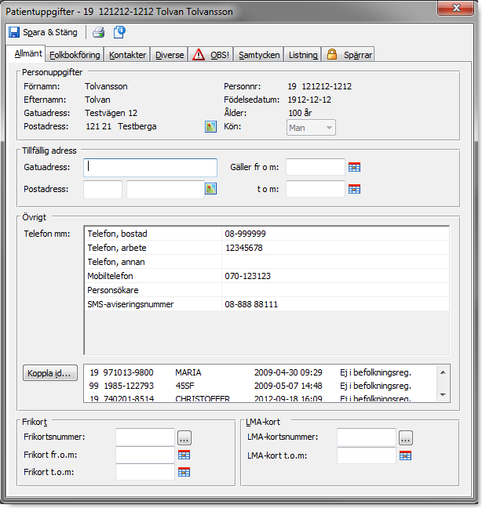Open calendar for Frikort fr.o.m
The image size is (482, 508).
click(x=184, y=455)
